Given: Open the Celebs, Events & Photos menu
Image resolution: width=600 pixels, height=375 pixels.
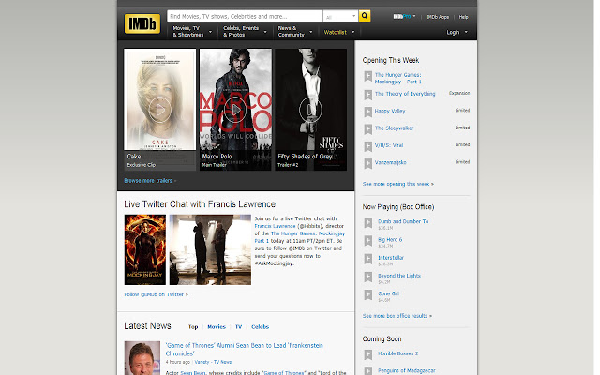Looking at the screenshot, I should [x=245, y=31].
